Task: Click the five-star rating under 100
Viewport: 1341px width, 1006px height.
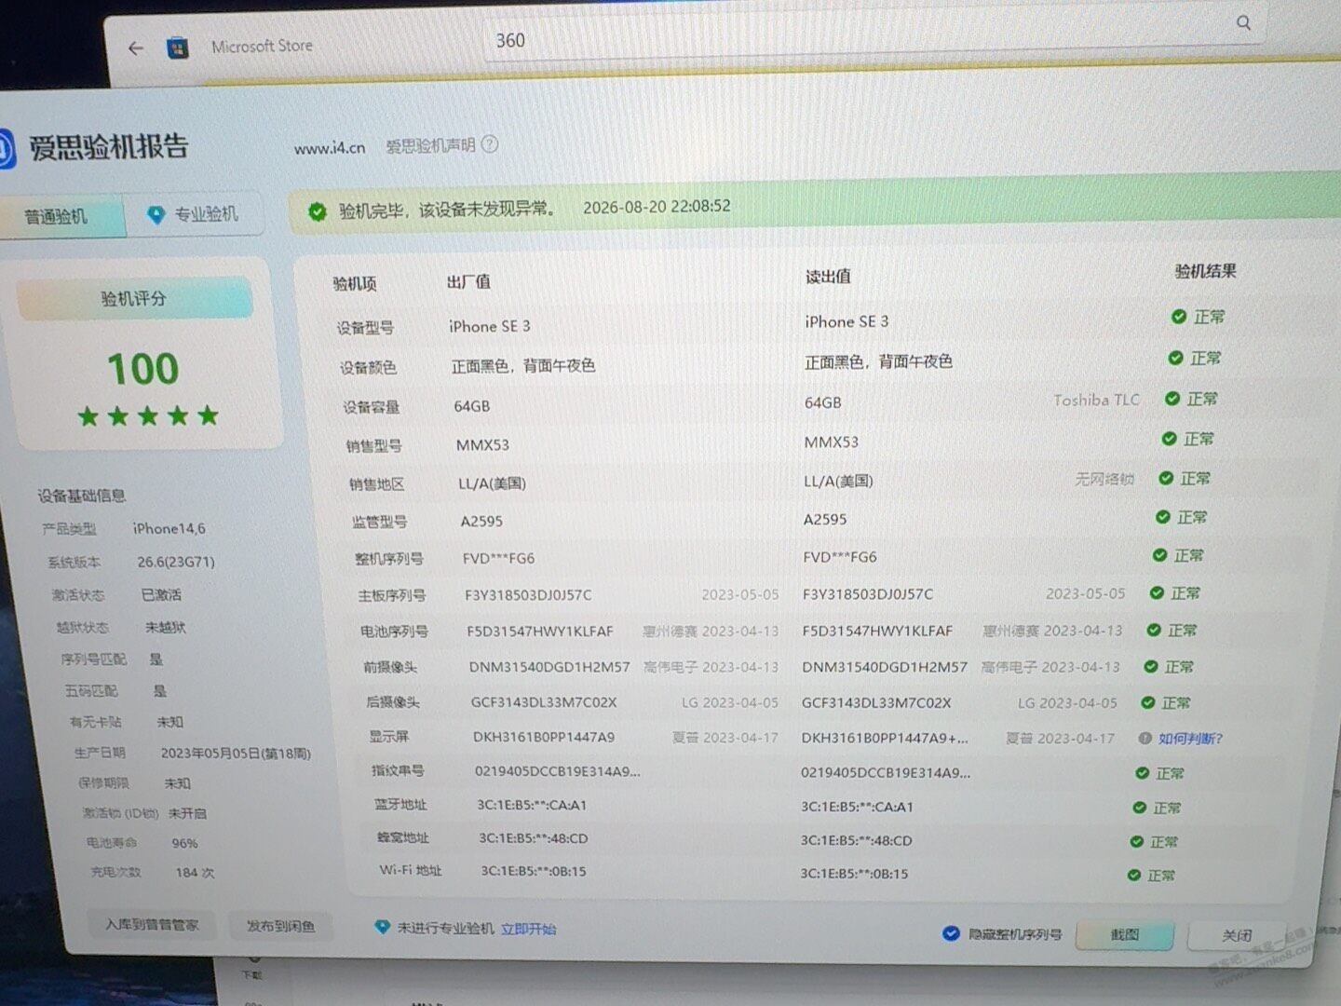Action: coord(148,415)
